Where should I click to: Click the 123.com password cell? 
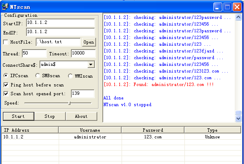[x=153, y=137]
